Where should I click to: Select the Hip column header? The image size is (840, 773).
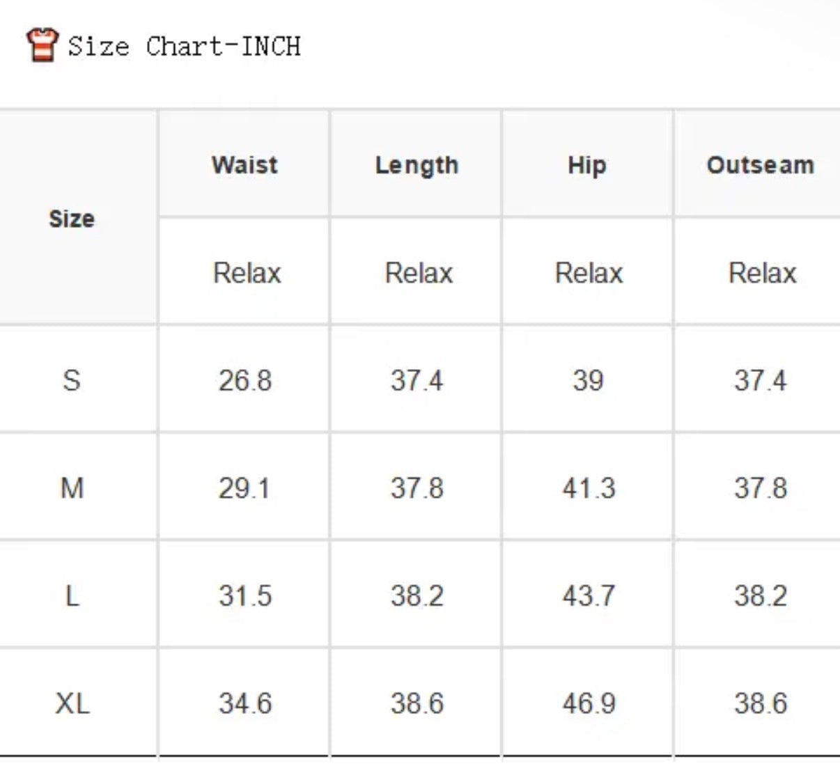[x=587, y=165]
